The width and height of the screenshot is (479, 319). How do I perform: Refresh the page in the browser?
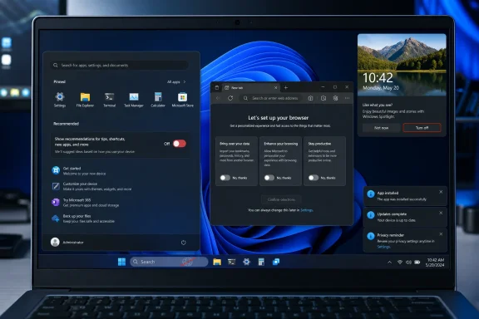tap(230, 98)
